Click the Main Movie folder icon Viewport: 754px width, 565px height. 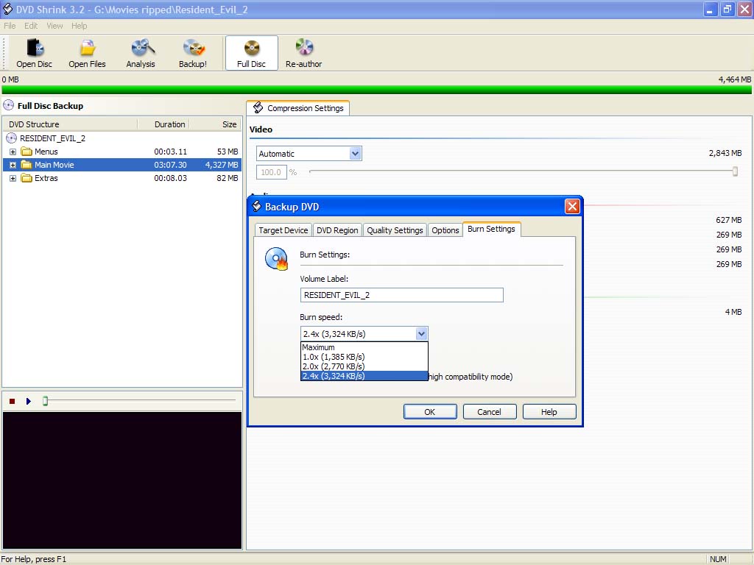point(27,165)
